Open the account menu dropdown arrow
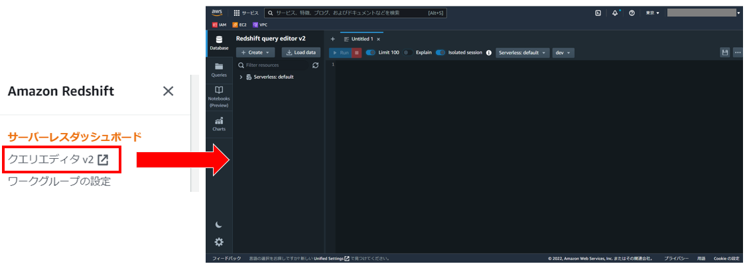This screenshot has height=266, width=745. 738,13
